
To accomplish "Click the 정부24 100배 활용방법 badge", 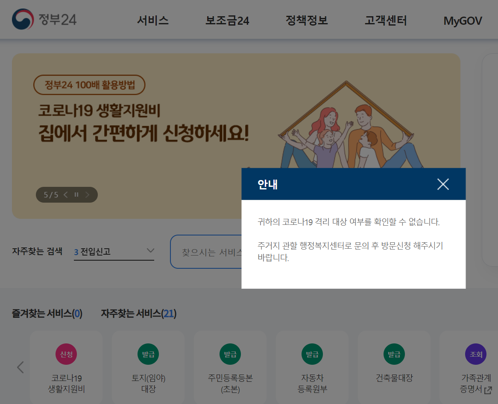I will tap(89, 85).
